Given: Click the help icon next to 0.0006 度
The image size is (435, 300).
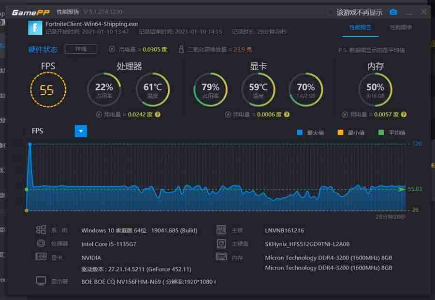Looking at the screenshot, I should click(287, 114).
